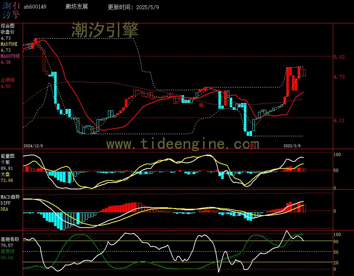Click the 20 level axis label
354x276 pixels.
(x=336, y=263)
